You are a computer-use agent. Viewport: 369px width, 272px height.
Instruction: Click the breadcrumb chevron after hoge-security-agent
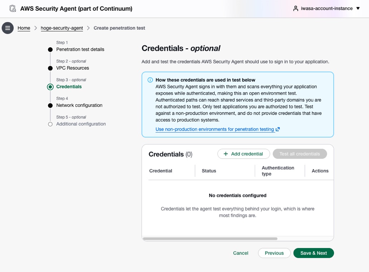click(x=88, y=28)
